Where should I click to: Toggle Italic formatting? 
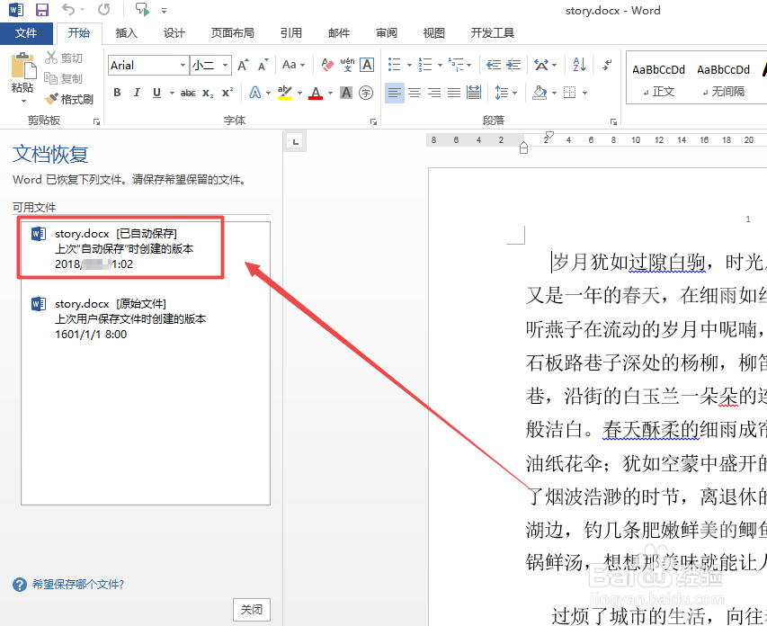[x=137, y=93]
